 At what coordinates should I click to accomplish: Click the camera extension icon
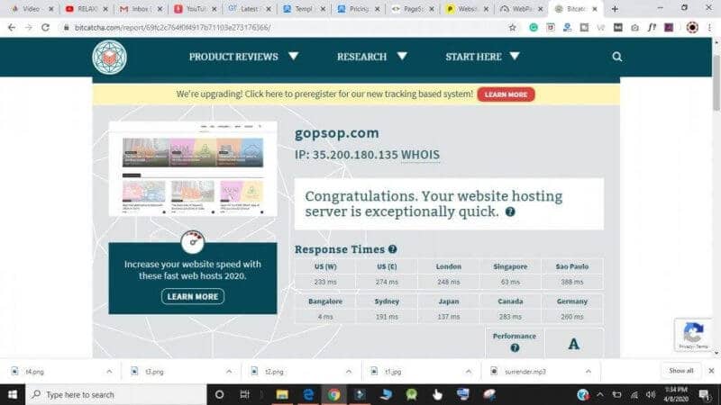(634, 28)
